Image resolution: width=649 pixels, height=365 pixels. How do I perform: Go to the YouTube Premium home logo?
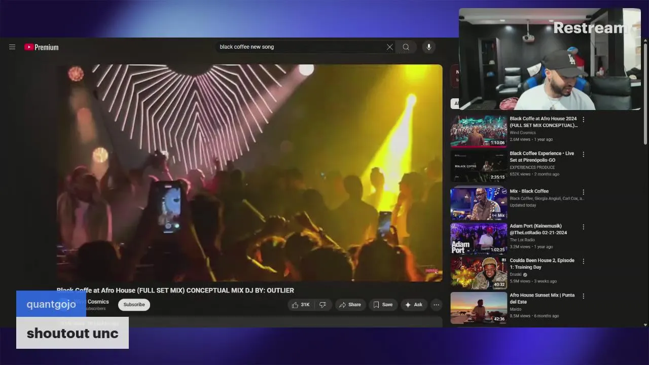pos(42,47)
